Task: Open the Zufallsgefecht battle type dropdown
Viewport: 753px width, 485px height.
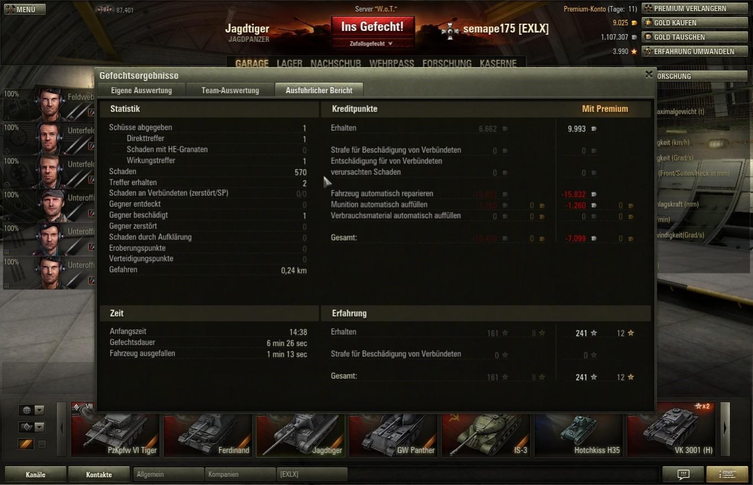Action: coord(373,44)
